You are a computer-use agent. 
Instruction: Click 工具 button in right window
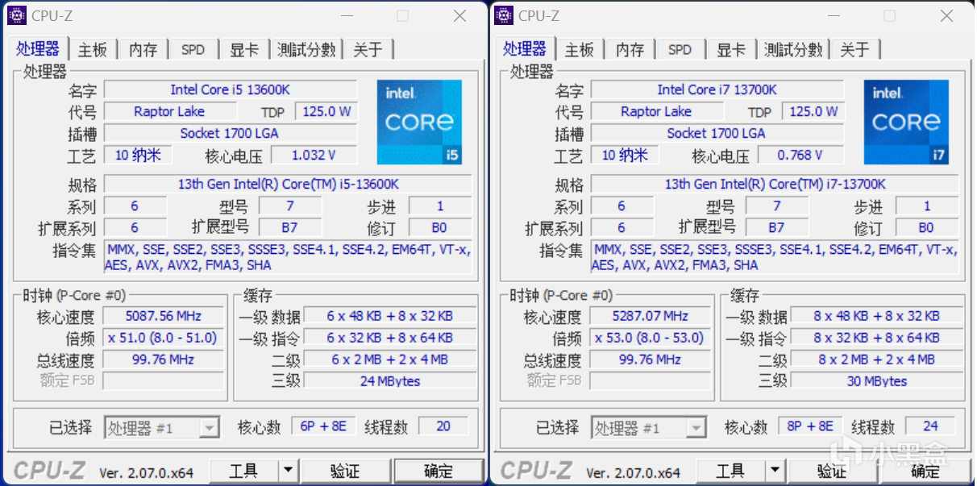[x=731, y=471]
